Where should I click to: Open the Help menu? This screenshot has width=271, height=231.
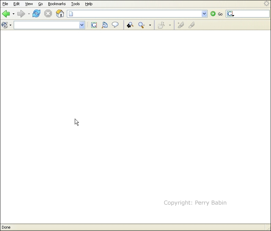[x=89, y=4]
